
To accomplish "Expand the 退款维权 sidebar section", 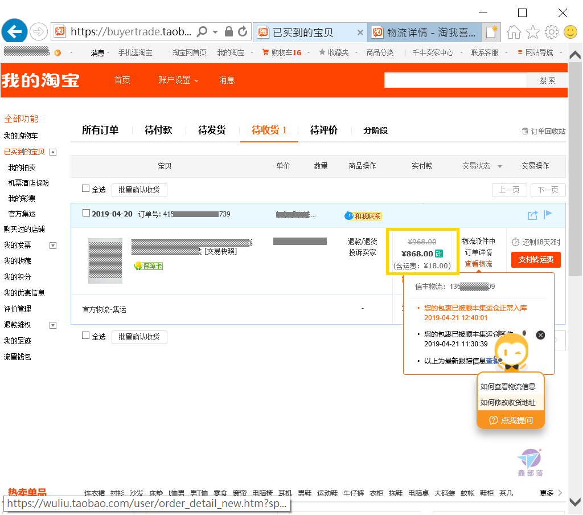I will [x=53, y=325].
